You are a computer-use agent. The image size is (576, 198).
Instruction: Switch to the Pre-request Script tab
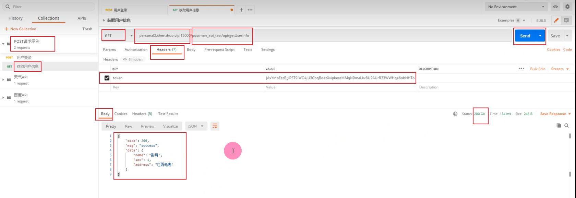pyautogui.click(x=219, y=49)
